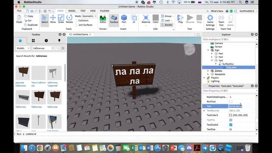Activate the Move tool
The width and height of the screenshot is (272, 153).
53,19
